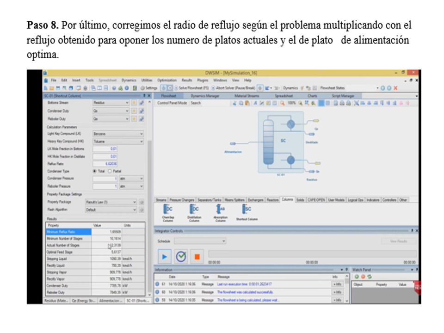Switch to the Script Manager tab
444x333 pixels.
click(x=343, y=96)
